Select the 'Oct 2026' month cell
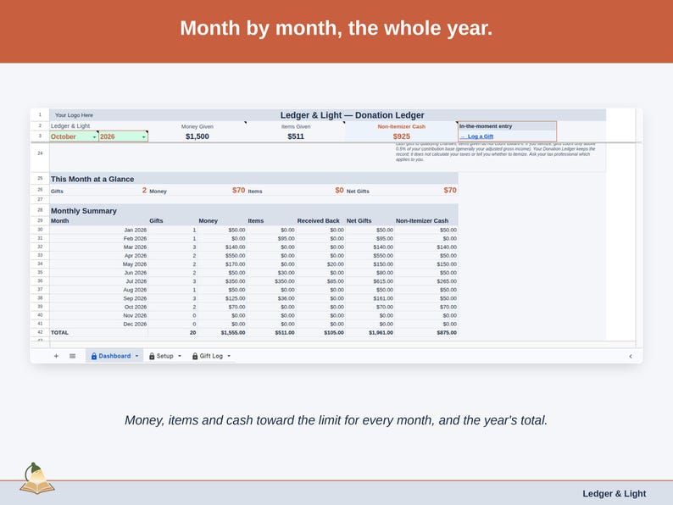This screenshot has width=673, height=505. (98, 308)
